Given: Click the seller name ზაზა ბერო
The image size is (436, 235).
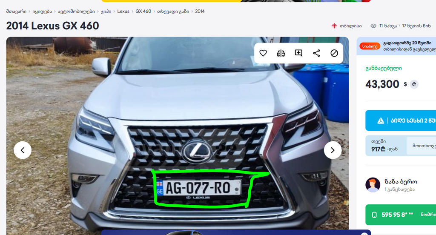Looking at the screenshot, I should [401, 182].
